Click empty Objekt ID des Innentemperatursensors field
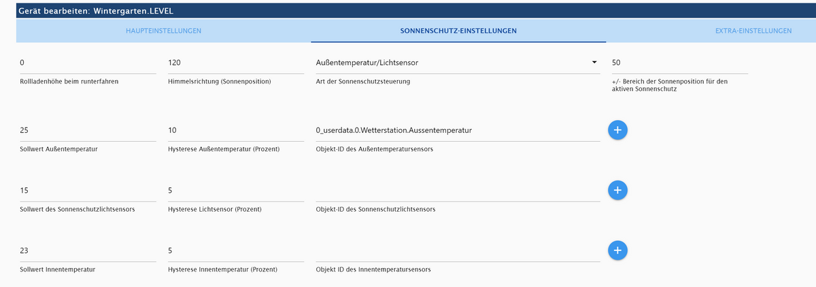816x287 pixels. click(457, 251)
